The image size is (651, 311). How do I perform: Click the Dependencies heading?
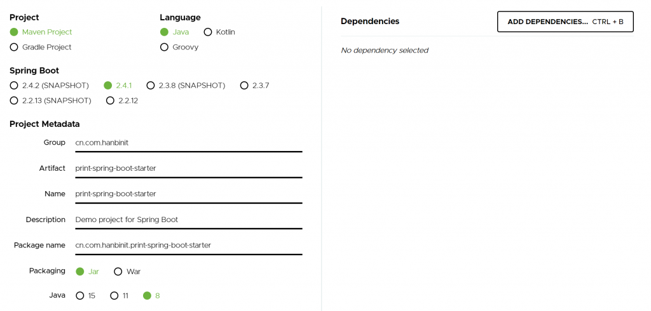tap(370, 21)
